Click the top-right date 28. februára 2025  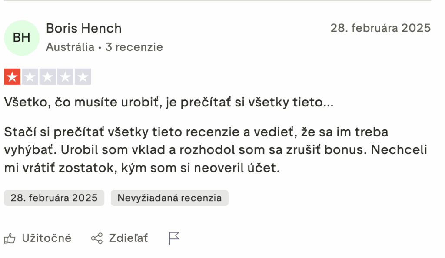tap(380, 29)
